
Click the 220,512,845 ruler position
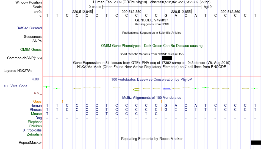82,12
